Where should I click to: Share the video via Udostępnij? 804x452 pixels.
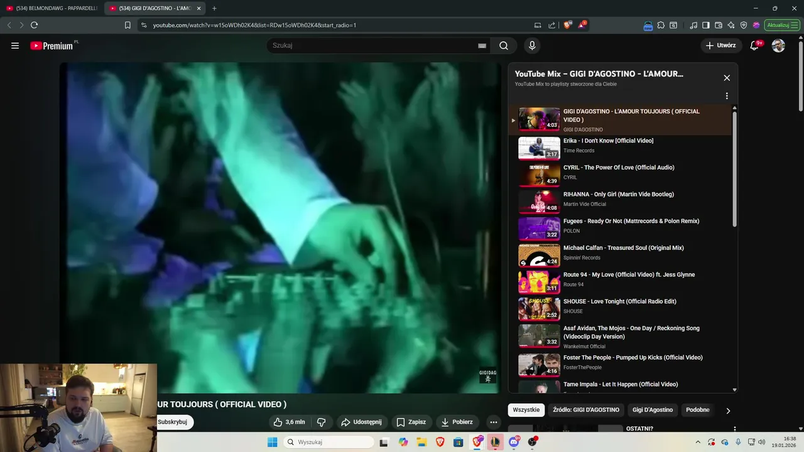[x=361, y=422]
